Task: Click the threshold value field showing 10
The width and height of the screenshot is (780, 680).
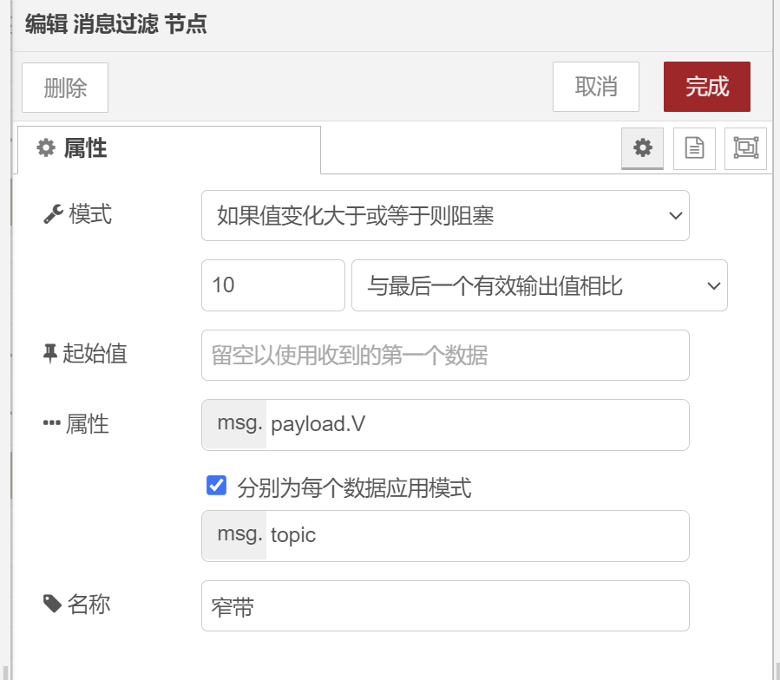Action: [x=273, y=285]
